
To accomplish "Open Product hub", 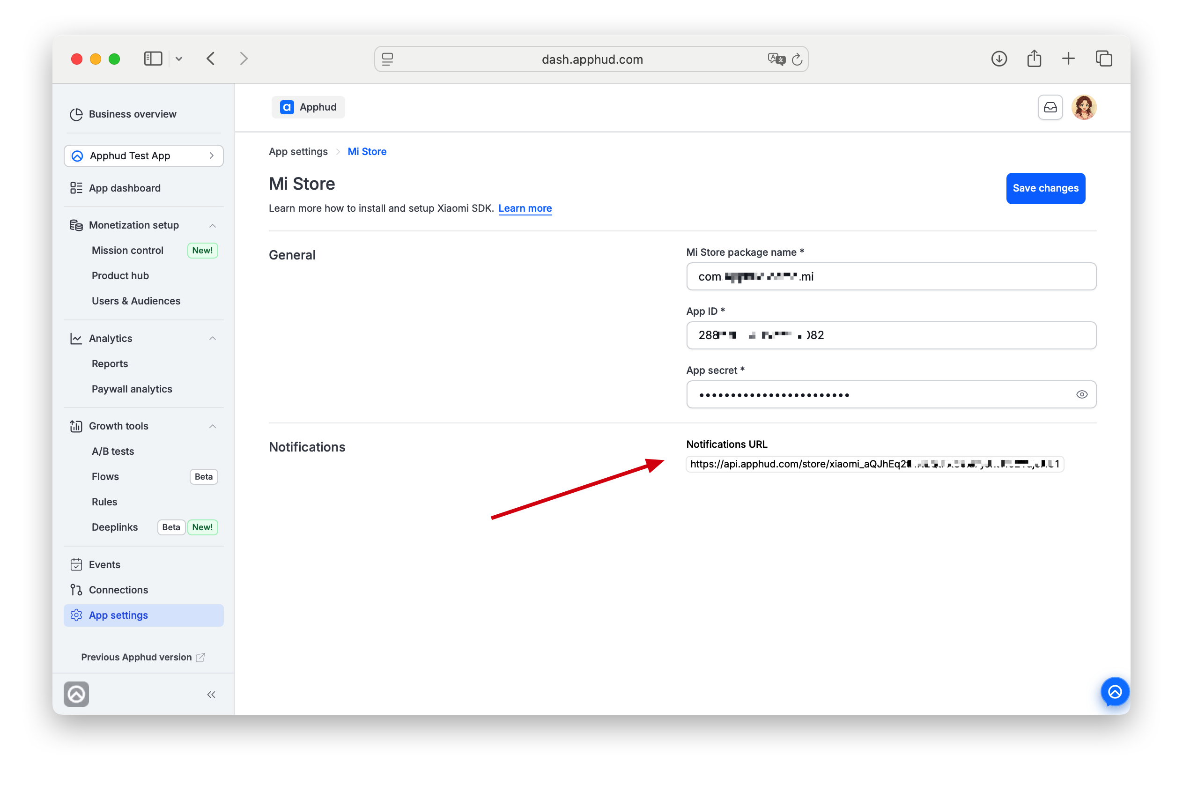I will tap(120, 275).
